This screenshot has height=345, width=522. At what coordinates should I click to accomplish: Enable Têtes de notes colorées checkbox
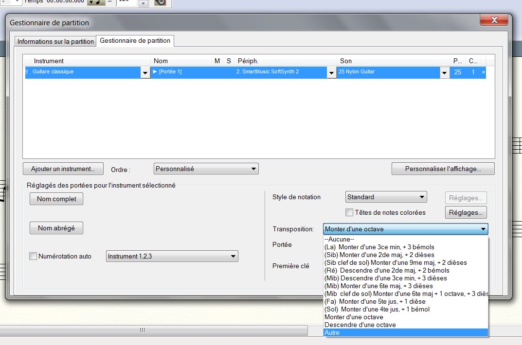click(349, 212)
